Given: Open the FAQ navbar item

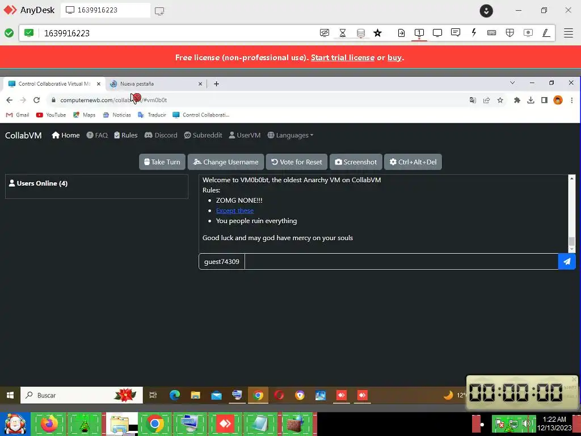Looking at the screenshot, I should (x=97, y=135).
